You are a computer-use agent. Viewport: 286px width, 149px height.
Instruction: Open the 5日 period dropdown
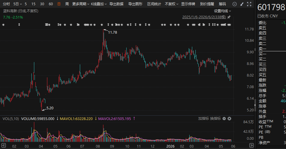pos(17,4)
